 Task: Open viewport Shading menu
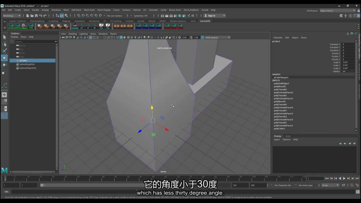(73, 34)
